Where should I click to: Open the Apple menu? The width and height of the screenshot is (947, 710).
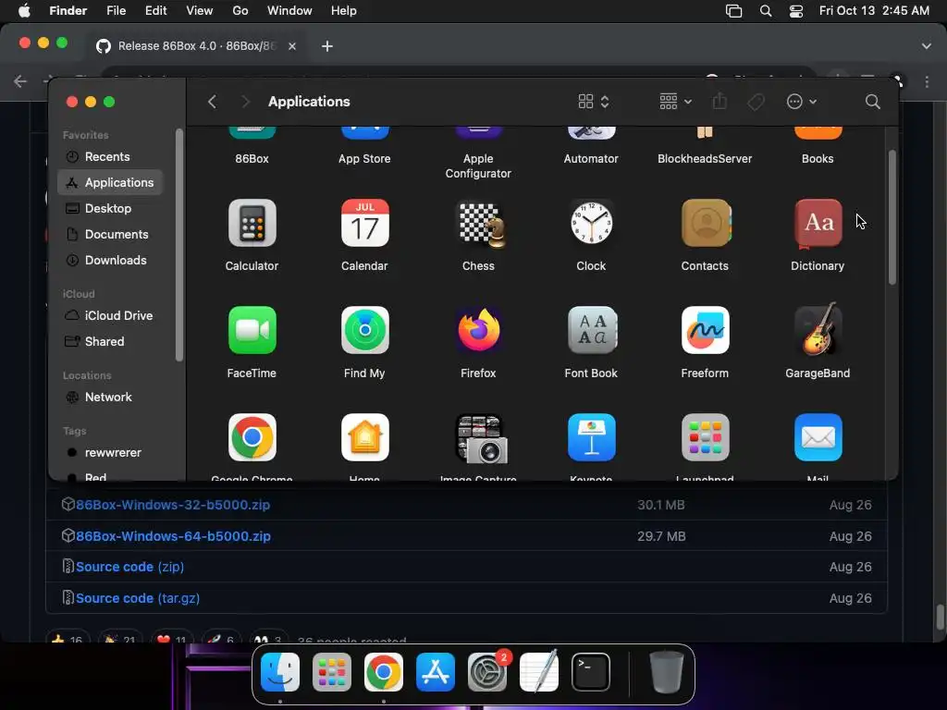click(24, 11)
